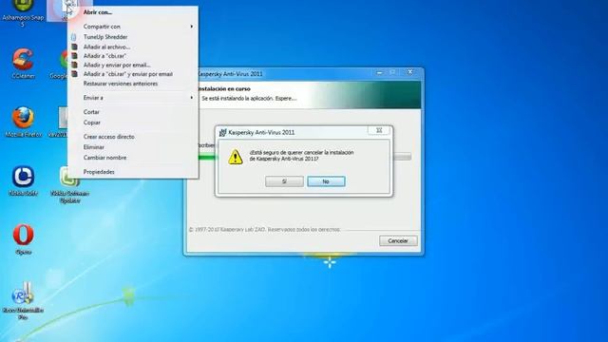This screenshot has height=342, width=608.
Task: Select the Revo Uninstaller Pro desktop icon
Action: click(x=23, y=301)
